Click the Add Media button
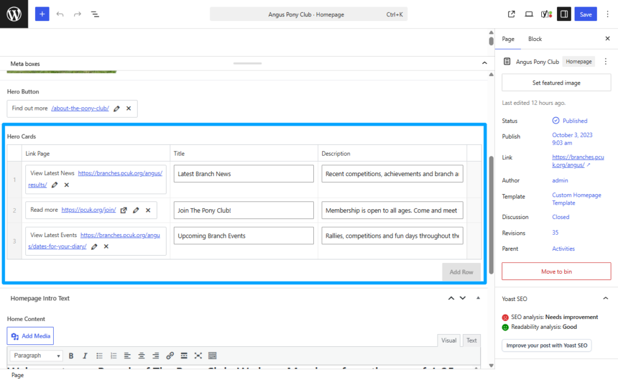 [30, 336]
